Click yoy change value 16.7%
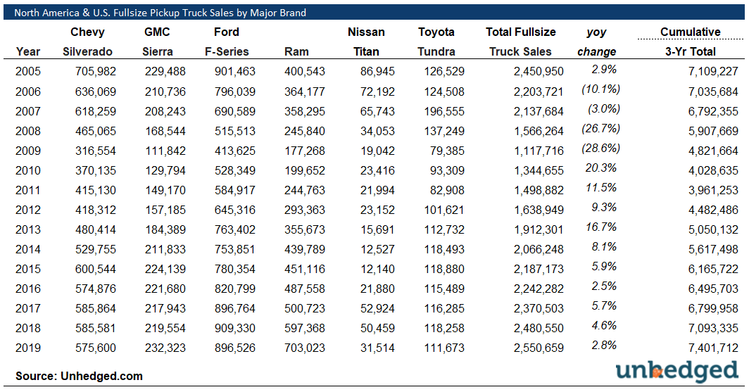The width and height of the screenshot is (749, 392). pyautogui.click(x=601, y=227)
